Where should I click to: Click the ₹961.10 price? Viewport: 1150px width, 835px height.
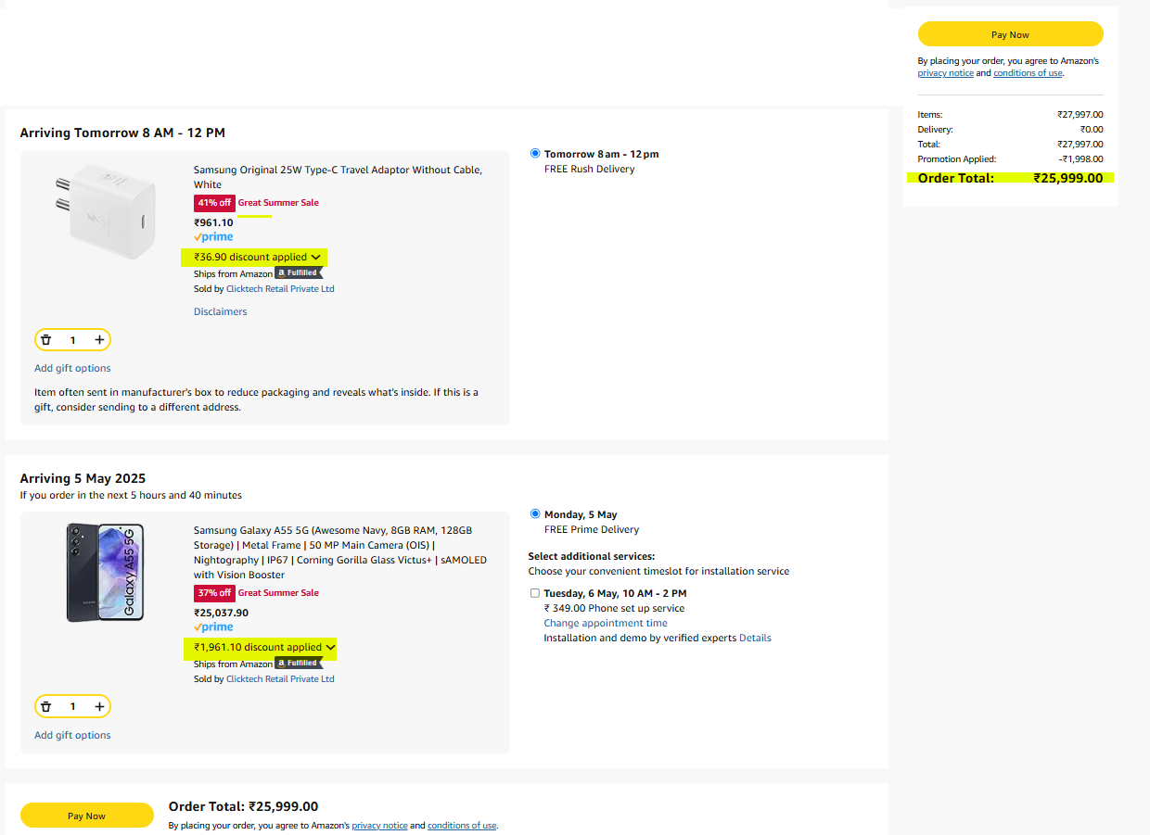pos(213,222)
